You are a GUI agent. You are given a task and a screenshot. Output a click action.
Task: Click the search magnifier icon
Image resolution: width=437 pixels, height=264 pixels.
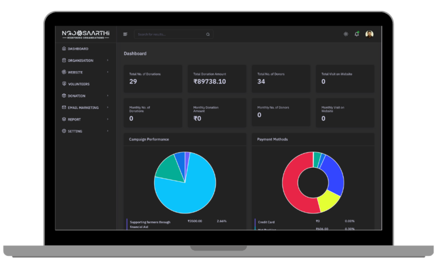pyautogui.click(x=208, y=34)
